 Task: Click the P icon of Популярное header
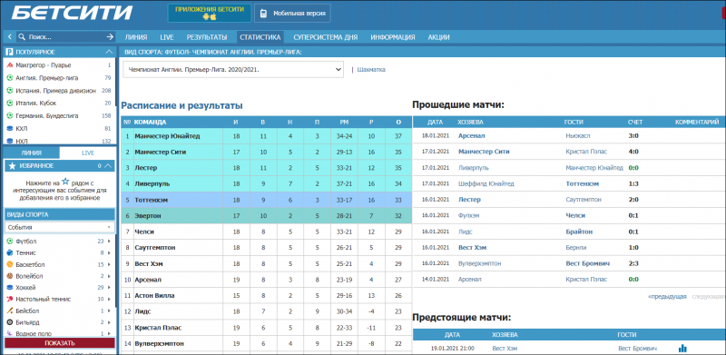coord(9,52)
